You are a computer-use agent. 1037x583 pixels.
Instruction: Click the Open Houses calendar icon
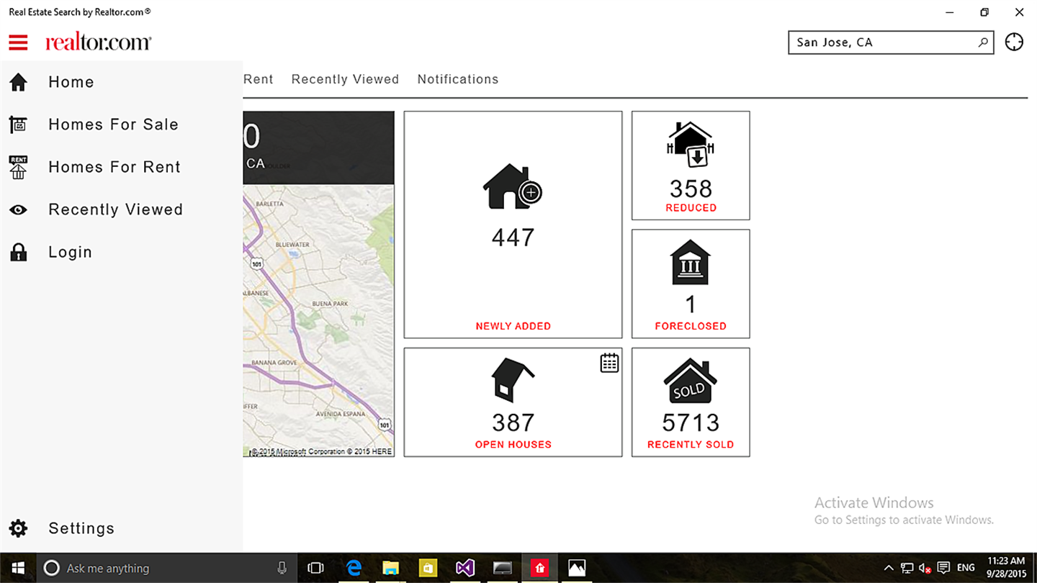(609, 363)
